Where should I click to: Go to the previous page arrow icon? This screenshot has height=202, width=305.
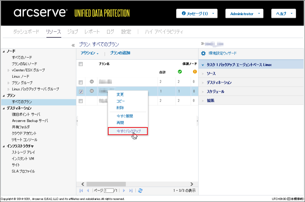pyautogui.click(x=88, y=190)
